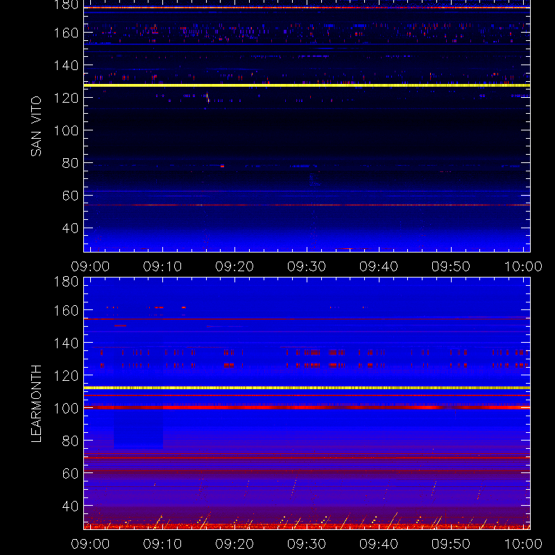Select the 09:20 tick label under San Vito plot
This screenshot has width=555, height=555.
[234, 266]
